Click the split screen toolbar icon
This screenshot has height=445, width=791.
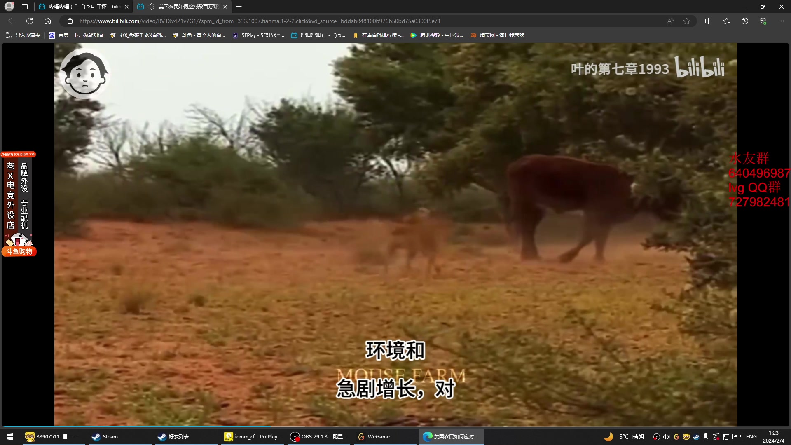(x=708, y=21)
